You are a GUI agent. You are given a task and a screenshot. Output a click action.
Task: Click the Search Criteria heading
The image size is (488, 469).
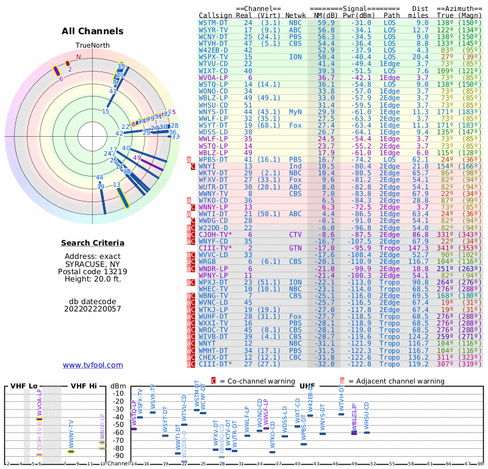(93, 243)
